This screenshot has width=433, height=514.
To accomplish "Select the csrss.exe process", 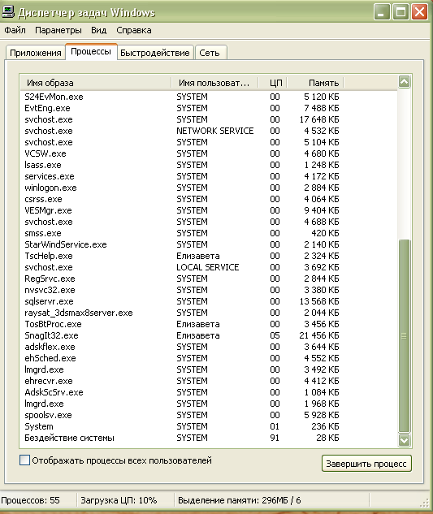I will tap(209, 199).
